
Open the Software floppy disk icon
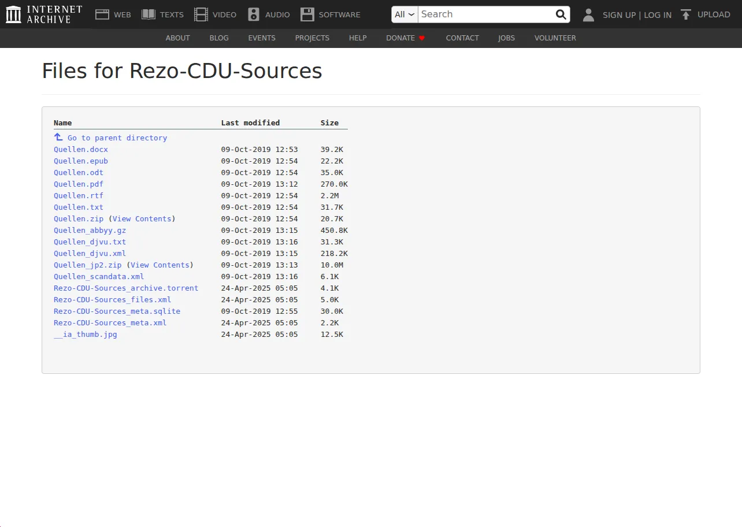point(307,14)
